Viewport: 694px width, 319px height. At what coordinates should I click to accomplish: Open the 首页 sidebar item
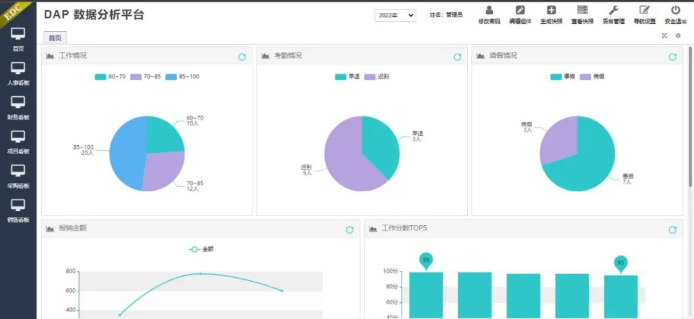[x=18, y=39]
